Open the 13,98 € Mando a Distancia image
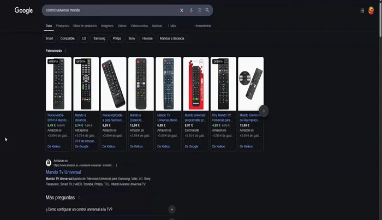The height and width of the screenshot is (220, 382). (x=141, y=84)
